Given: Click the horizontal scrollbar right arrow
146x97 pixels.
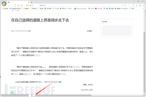Looking at the screenshot, I should coord(143,95).
